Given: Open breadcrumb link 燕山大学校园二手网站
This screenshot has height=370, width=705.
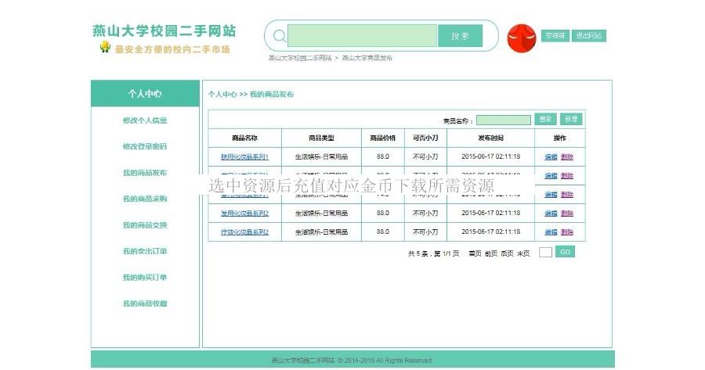Looking at the screenshot, I should 300,58.
